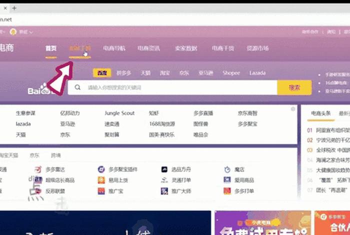This screenshot has height=235, width=350.
Task: Click the 选品方舟 icon
Action: pyautogui.click(x=164, y=169)
